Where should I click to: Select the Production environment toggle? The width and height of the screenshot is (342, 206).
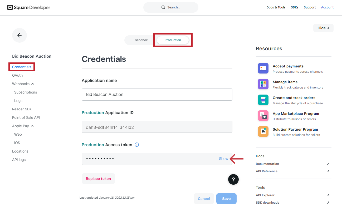tap(173, 40)
